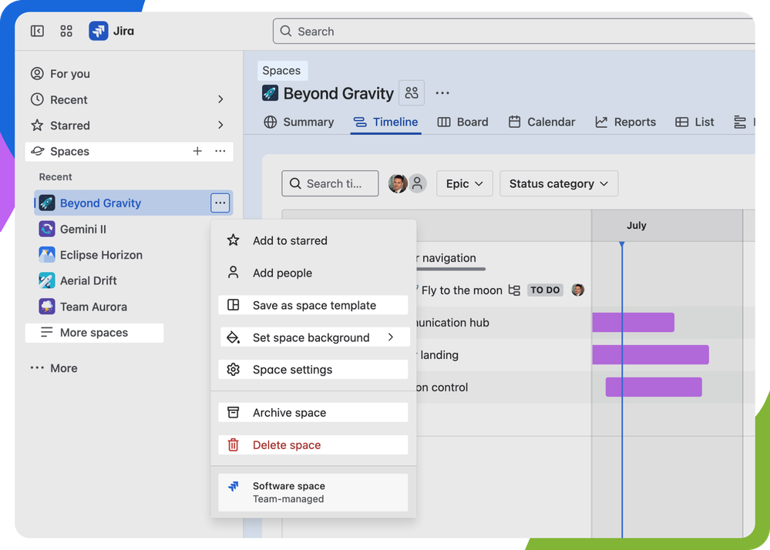The image size is (770, 550).
Task: Click More spaces button
Action: [x=94, y=333]
